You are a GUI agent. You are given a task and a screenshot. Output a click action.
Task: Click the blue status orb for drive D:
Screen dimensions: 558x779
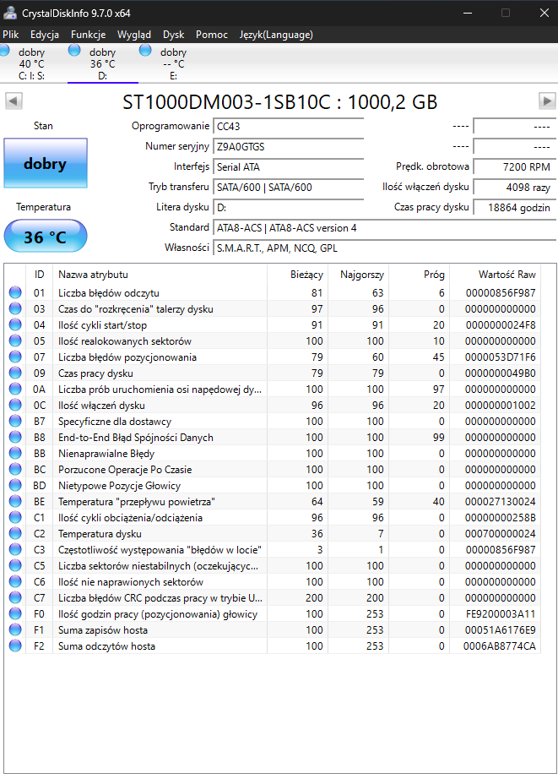(74, 50)
